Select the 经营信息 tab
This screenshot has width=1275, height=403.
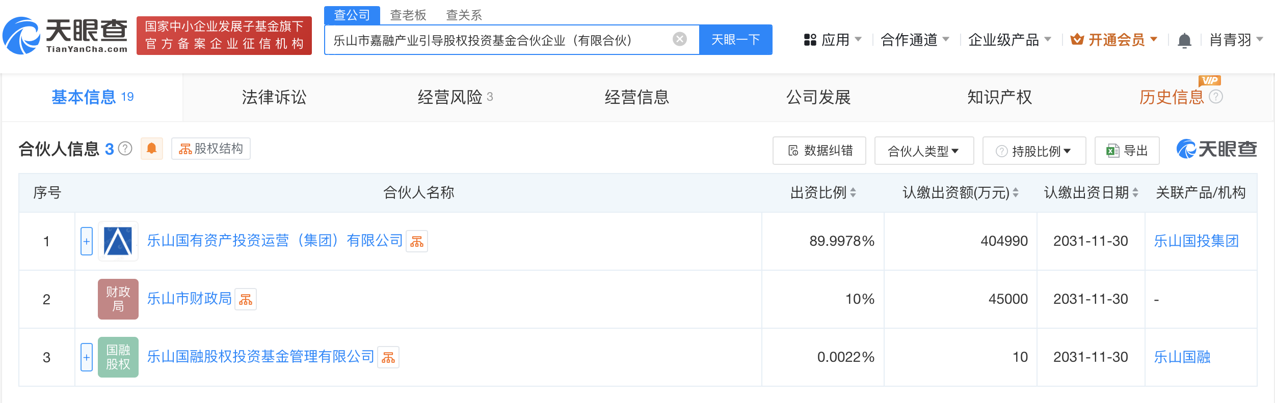click(637, 97)
